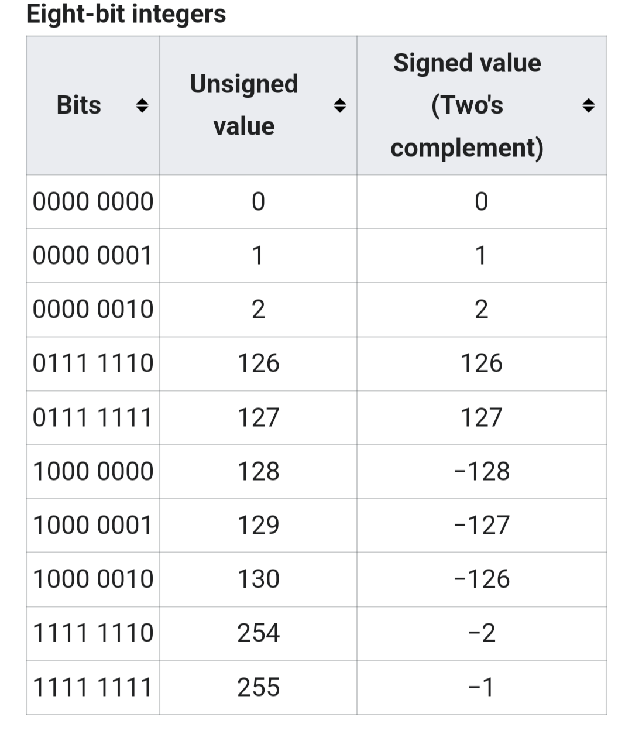This screenshot has height=734, width=632.
Task: Click the Eight-bit integers heading
Action: (x=126, y=14)
